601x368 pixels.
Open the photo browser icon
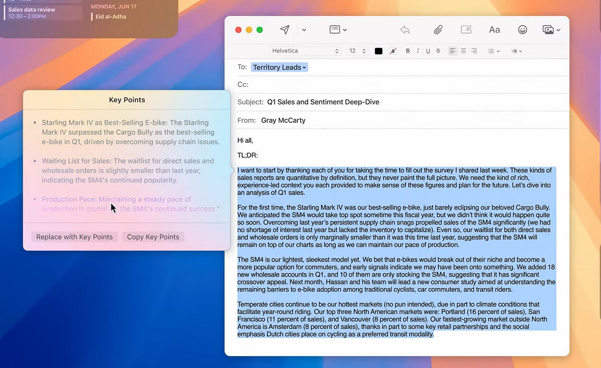coord(548,30)
